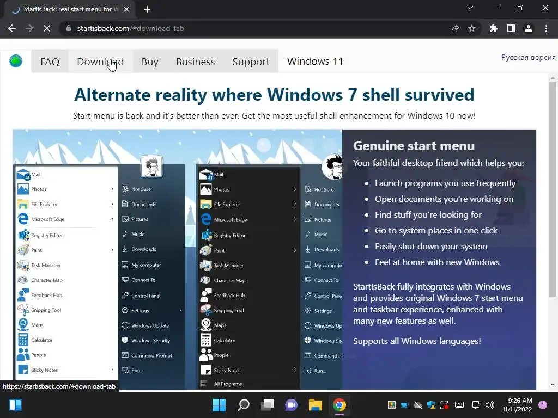The image size is (558, 418).
Task: Open Task View from taskbar
Action: tap(268, 405)
